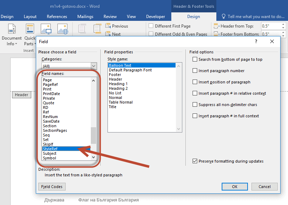Open the Developer ribbon tab
The height and width of the screenshot is (205, 288).
(155, 17)
